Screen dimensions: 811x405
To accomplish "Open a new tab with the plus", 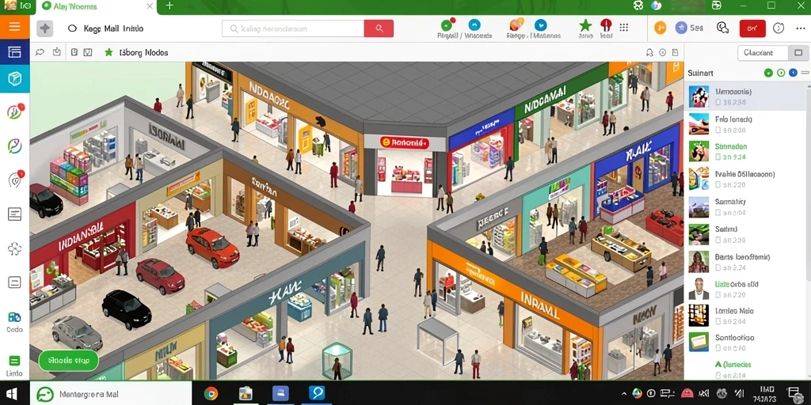I will tap(169, 6).
